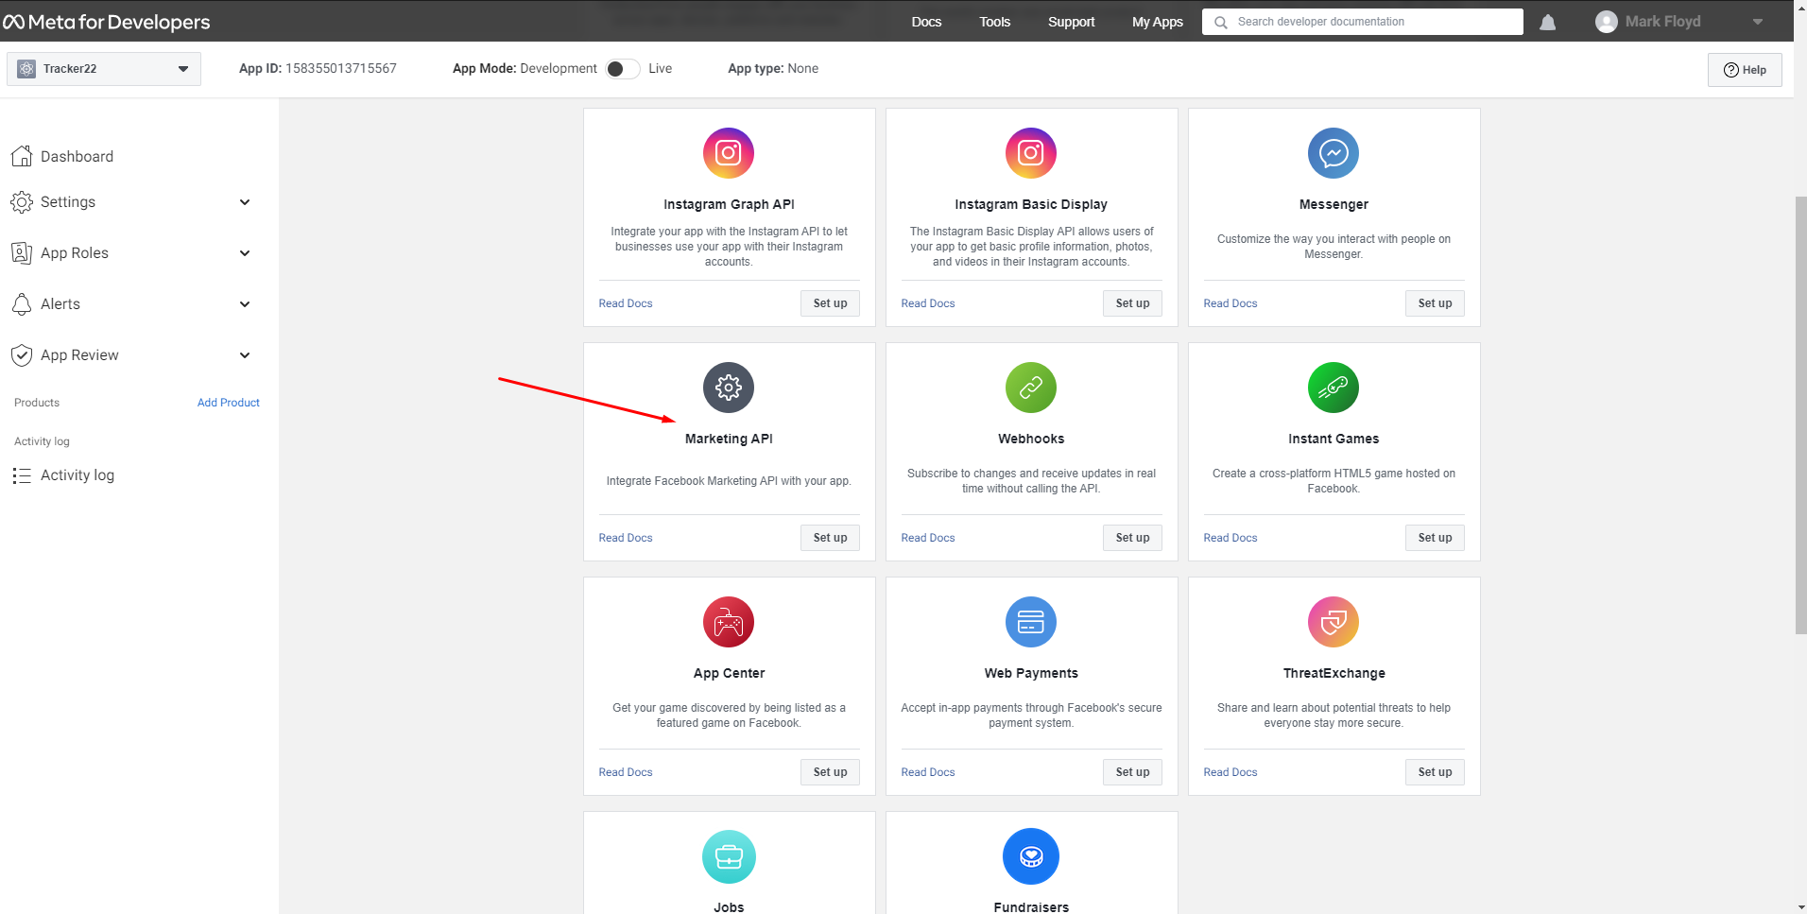The height and width of the screenshot is (914, 1807).
Task: Click the Web Payments card icon
Action: point(1031,622)
